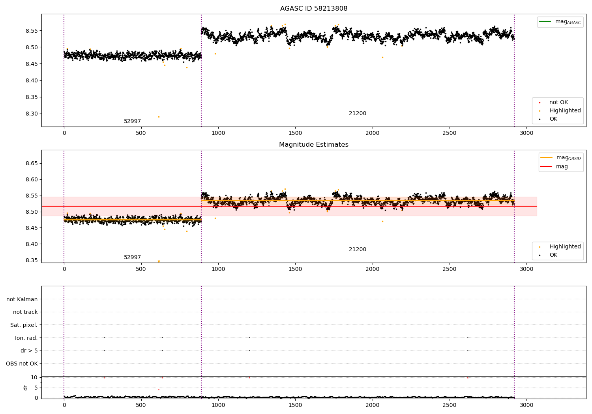Click the orange outlier point near 8.29 in top plot
Screen dimensions: 592x414
click(x=159, y=117)
